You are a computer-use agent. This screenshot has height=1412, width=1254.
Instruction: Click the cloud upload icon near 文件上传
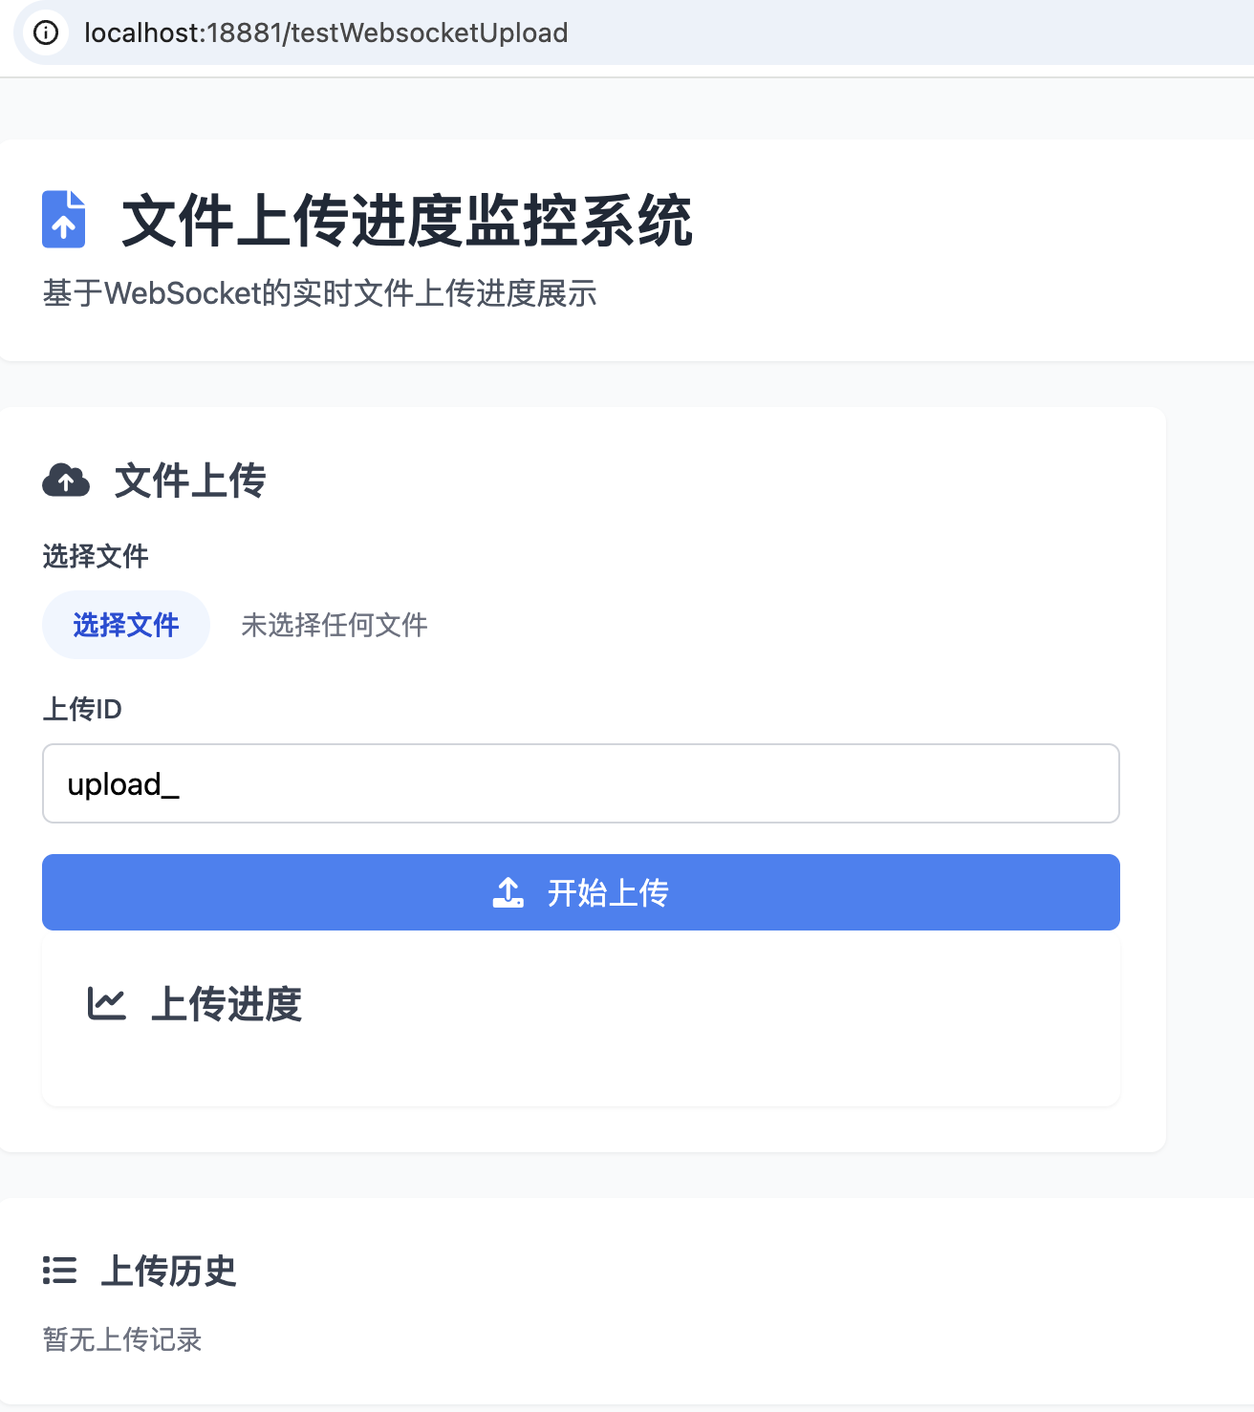65,480
